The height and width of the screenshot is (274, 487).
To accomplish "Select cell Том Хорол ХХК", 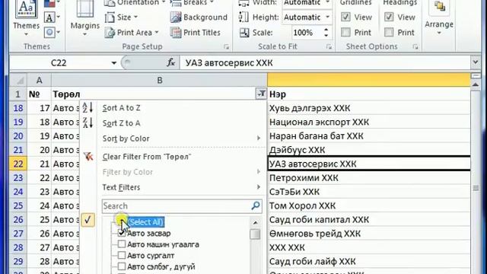I will [369, 205].
